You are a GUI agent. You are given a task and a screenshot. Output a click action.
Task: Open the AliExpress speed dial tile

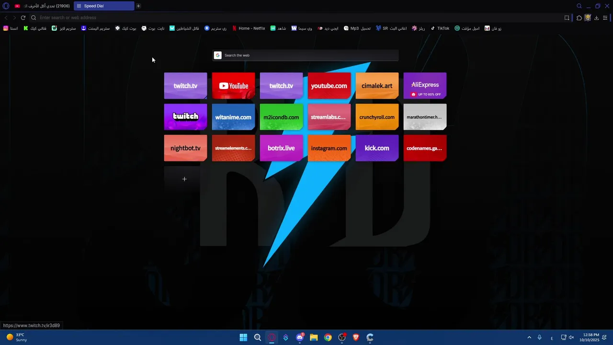coord(425,86)
